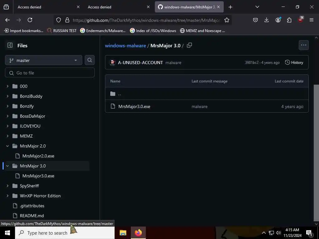This screenshot has height=239, width=319.
Task: Collapse the MrsMajor 3.0 folder
Action: click(7, 166)
